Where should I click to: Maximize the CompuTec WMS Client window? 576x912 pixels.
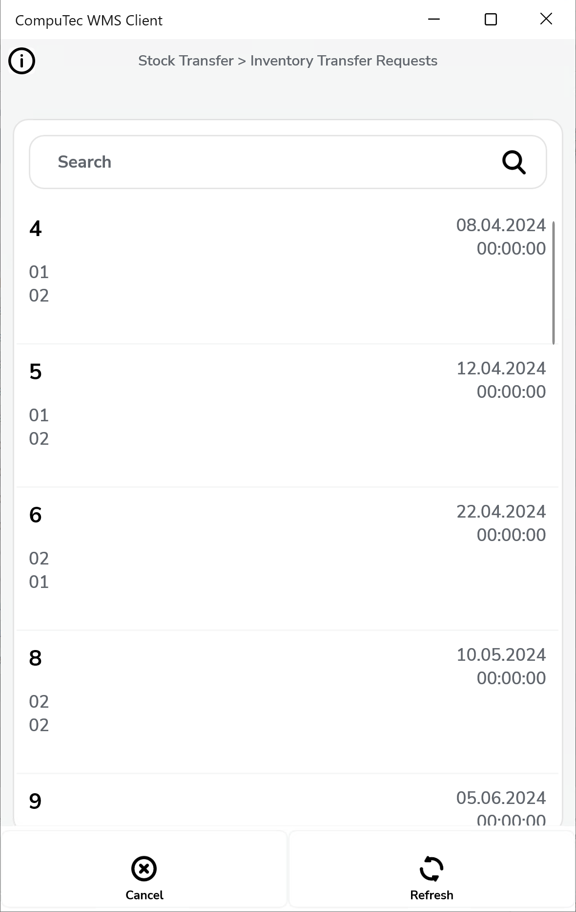tap(491, 20)
